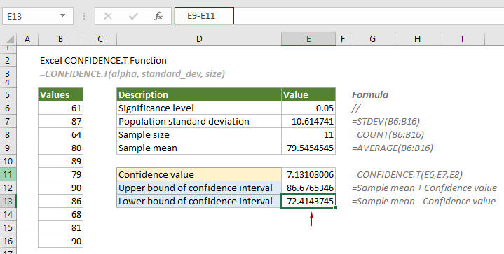Click the Significance level value 0.05
The height and width of the screenshot is (254, 504).
tap(308, 108)
